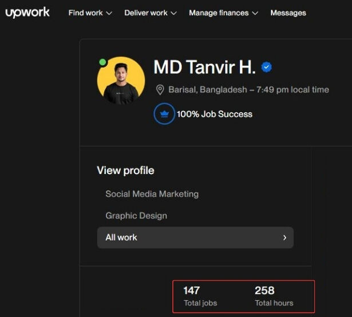This screenshot has width=352, height=317.
Task: Click the green online status dot
Action: [102, 62]
